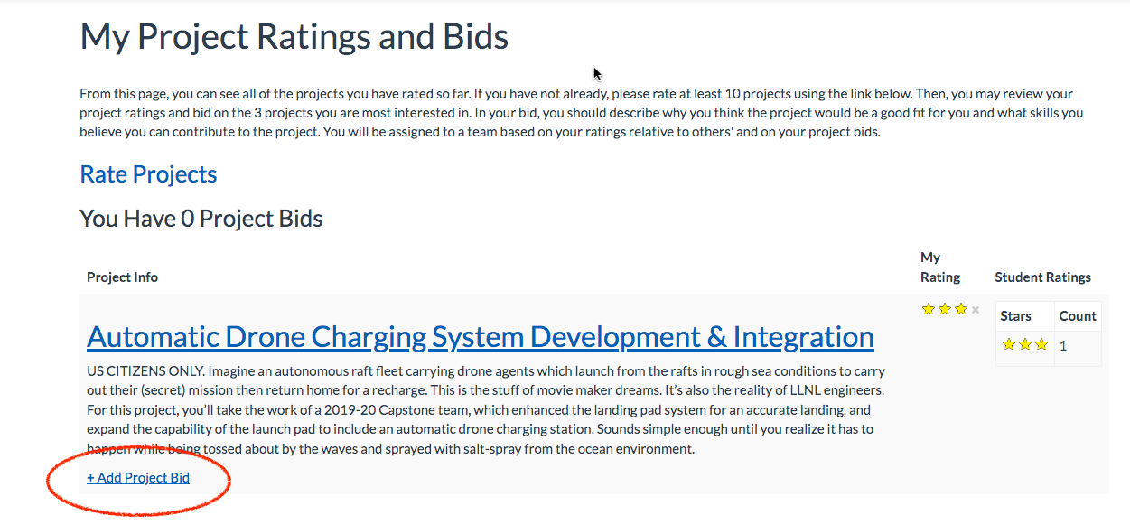The image size is (1130, 525).
Task: Click the third star in My Rating
Action: [961, 310]
